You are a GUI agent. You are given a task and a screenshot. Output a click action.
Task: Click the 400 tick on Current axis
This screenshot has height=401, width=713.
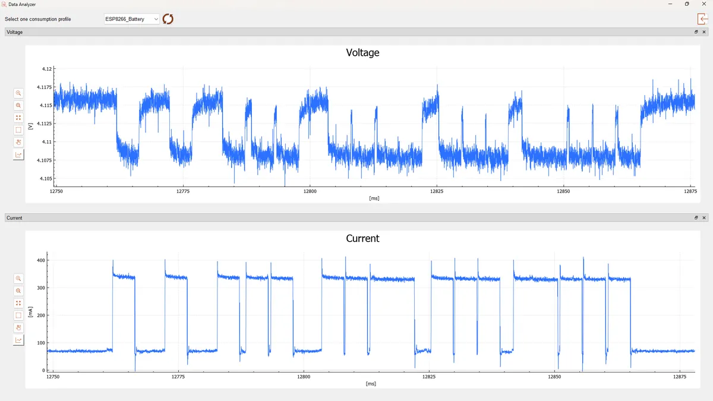(41, 261)
